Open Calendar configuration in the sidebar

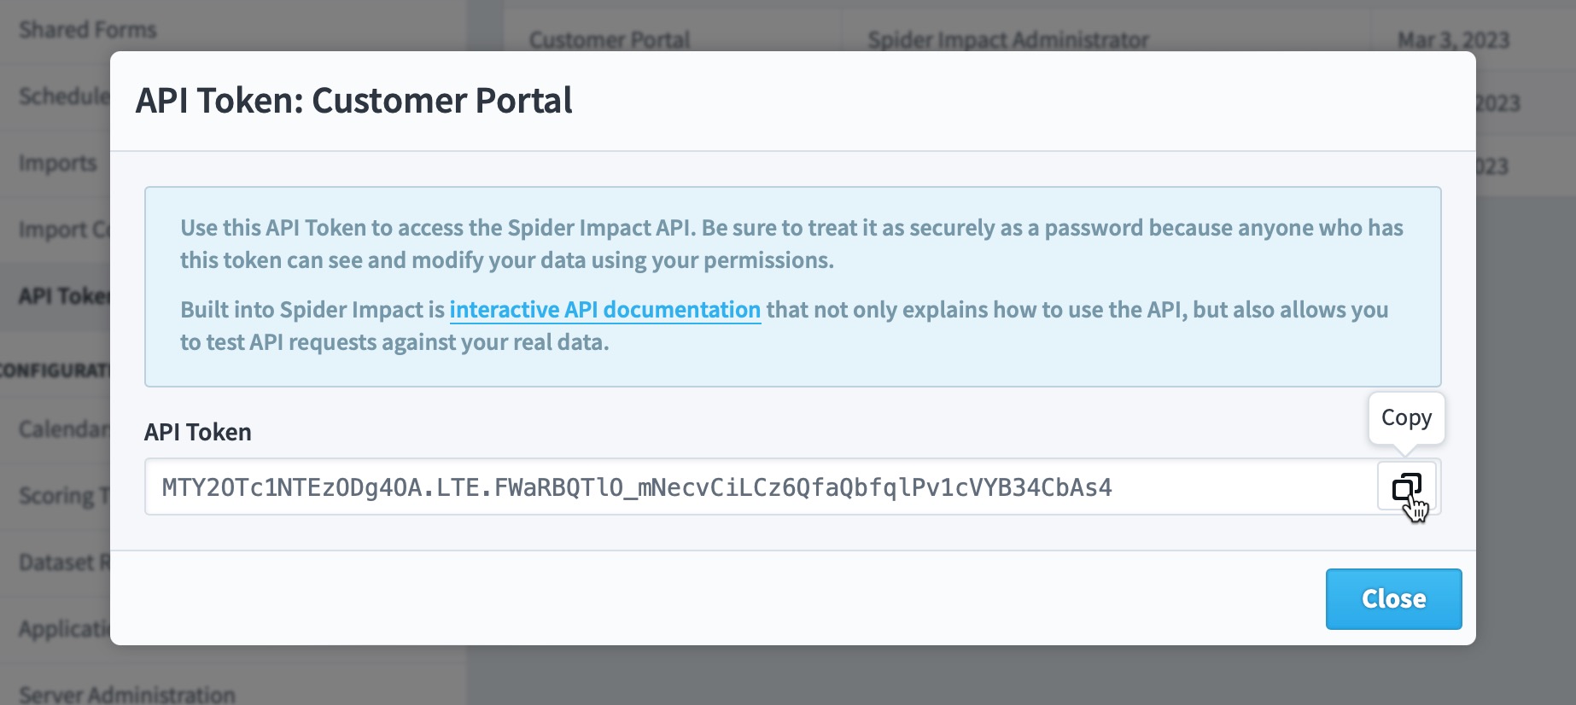[x=64, y=428]
